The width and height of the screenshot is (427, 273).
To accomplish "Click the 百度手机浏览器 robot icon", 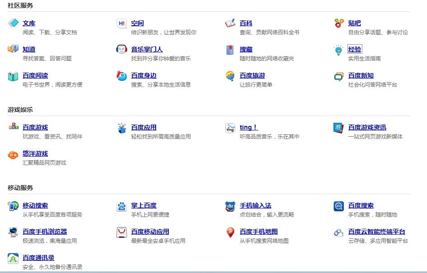I will [x=13, y=232].
